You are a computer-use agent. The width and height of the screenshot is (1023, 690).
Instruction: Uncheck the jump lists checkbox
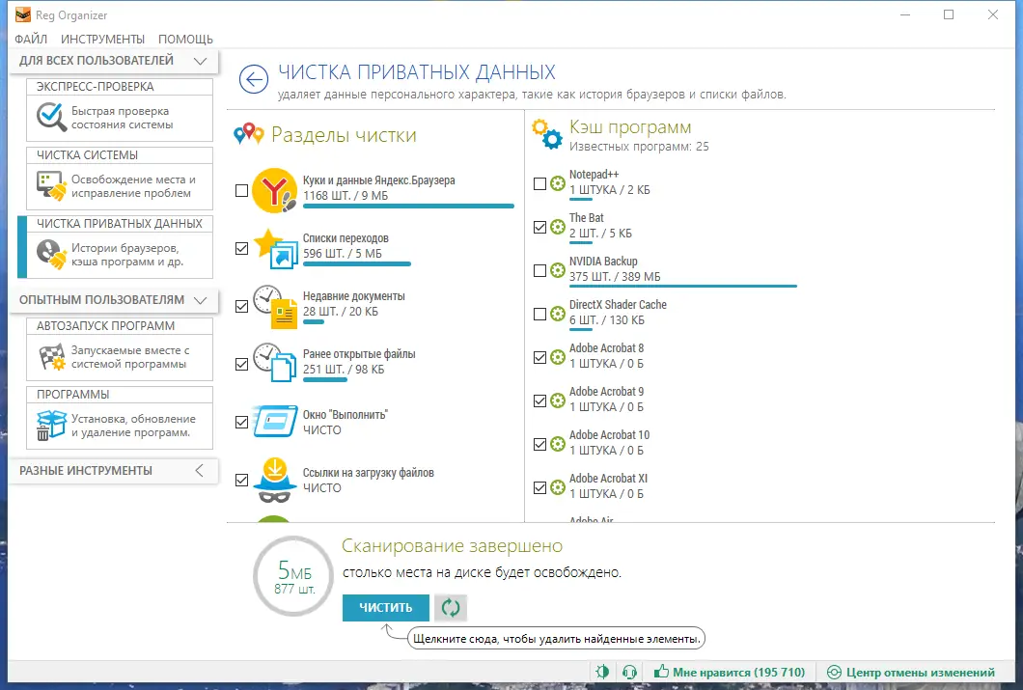[x=241, y=248]
